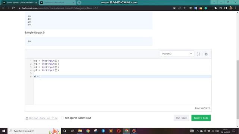Open the green Grammarly extension icon

coord(206,8)
